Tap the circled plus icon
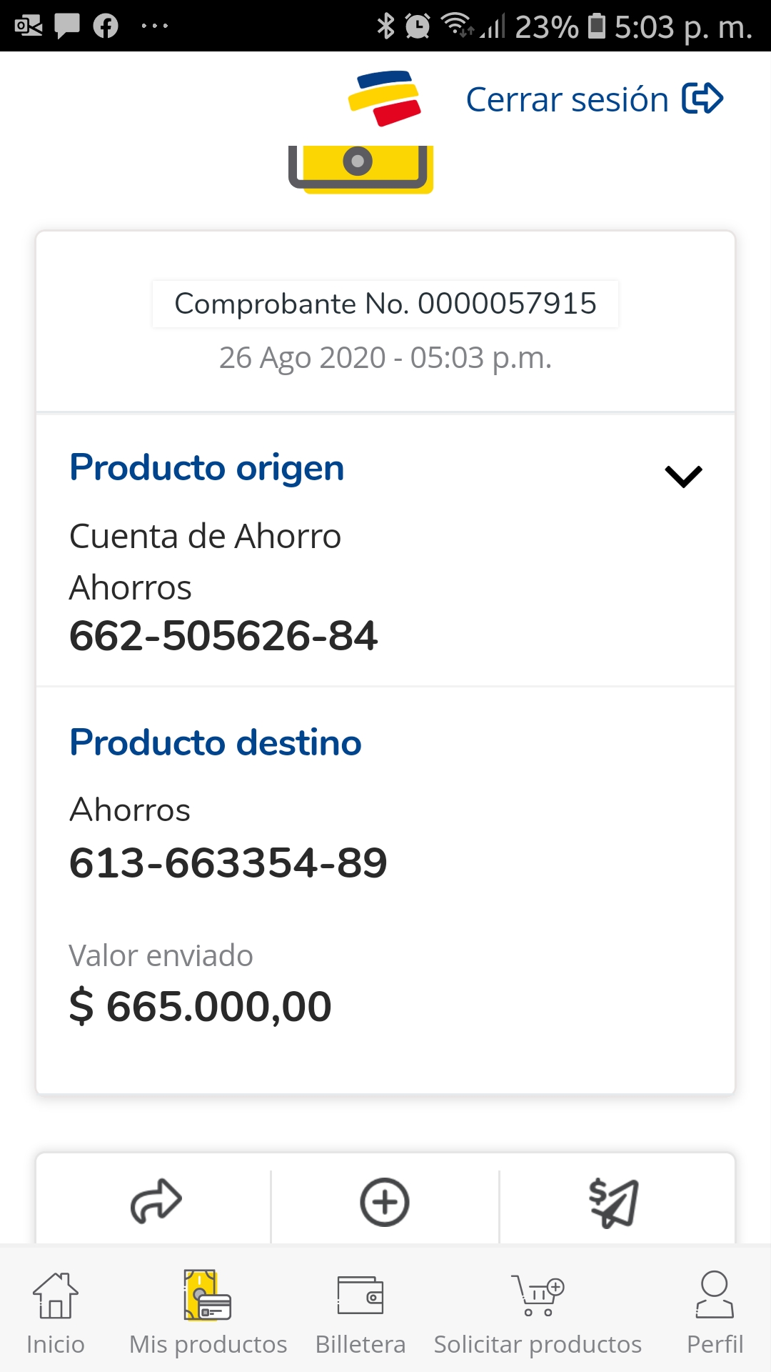Screen dimensions: 771x1372 pyautogui.click(x=384, y=1202)
